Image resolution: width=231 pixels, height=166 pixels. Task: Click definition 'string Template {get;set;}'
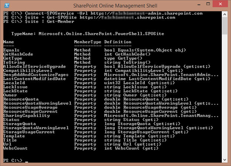140,136
